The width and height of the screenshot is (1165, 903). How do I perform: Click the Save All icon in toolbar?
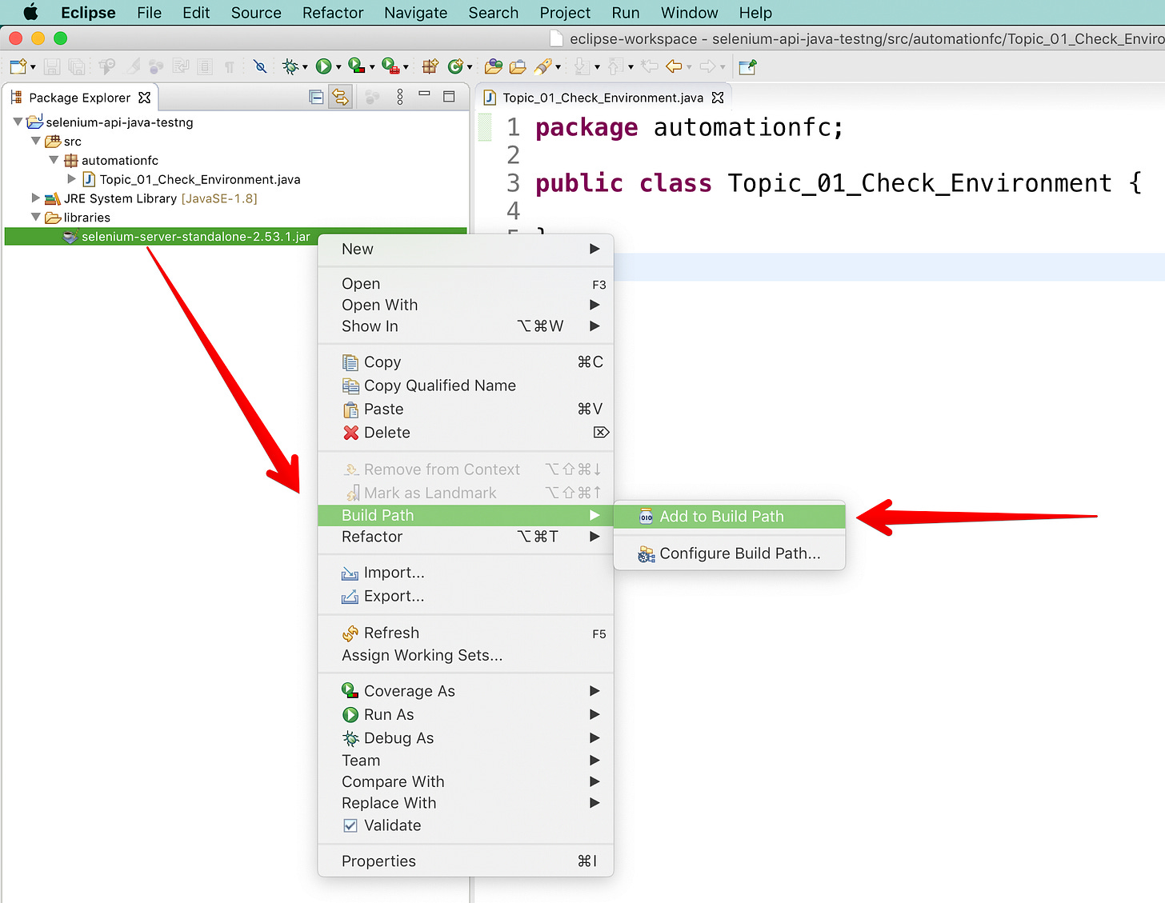pyautogui.click(x=77, y=67)
